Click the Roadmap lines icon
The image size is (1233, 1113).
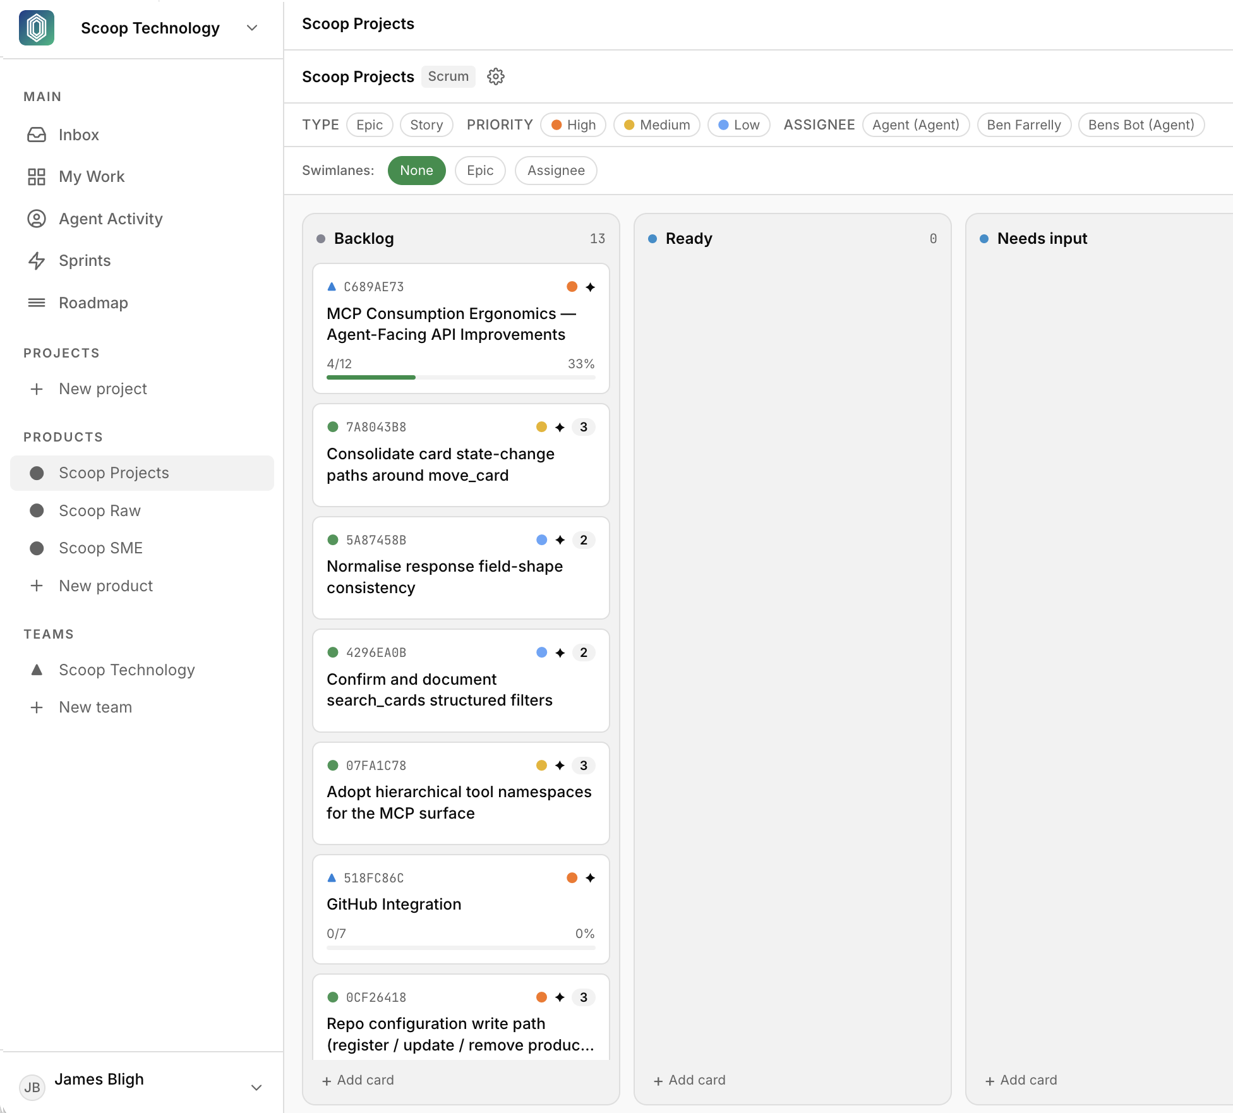(x=37, y=303)
